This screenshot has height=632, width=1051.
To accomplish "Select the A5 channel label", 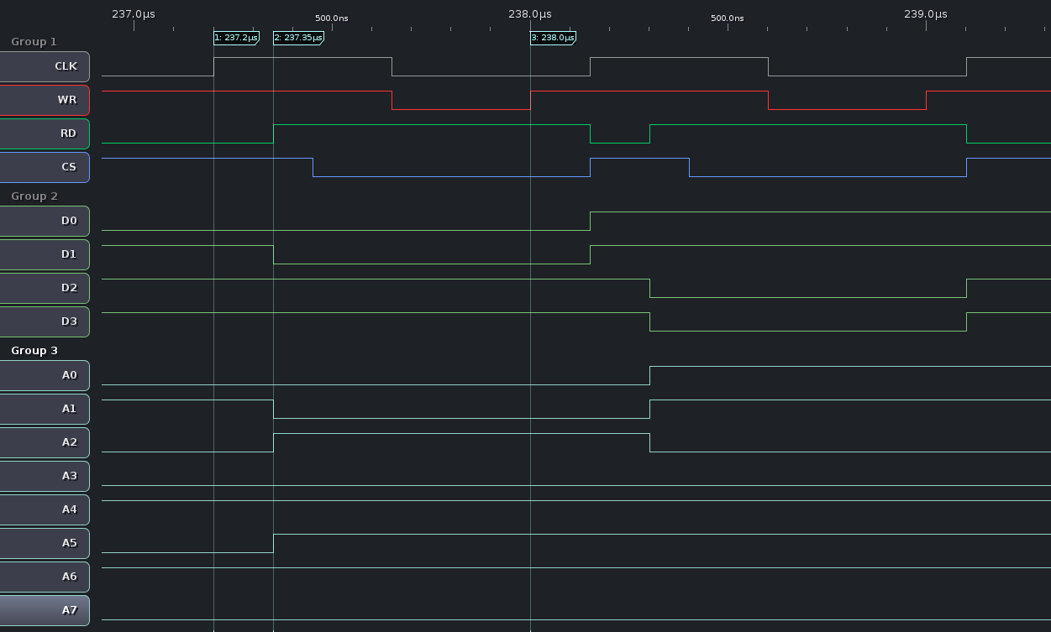I will tap(44, 543).
